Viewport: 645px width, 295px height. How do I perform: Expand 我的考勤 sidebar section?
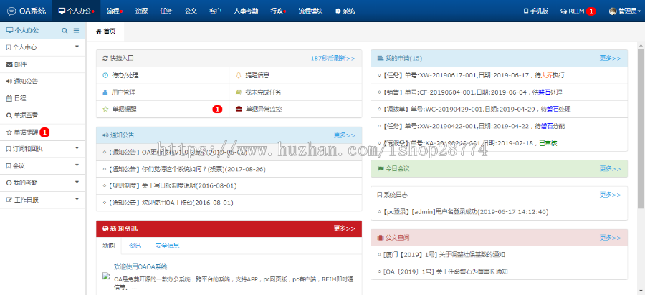pyautogui.click(x=43, y=183)
